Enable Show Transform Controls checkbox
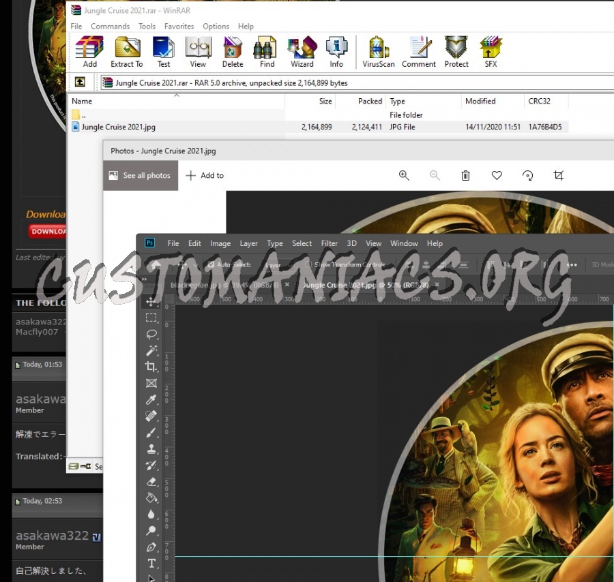Screen dimensions: 614x582 [308, 265]
